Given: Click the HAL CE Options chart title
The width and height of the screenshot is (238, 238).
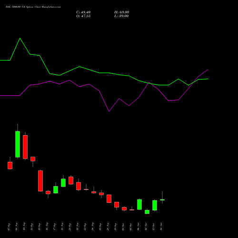Looking at the screenshot, I should tap(33, 7).
